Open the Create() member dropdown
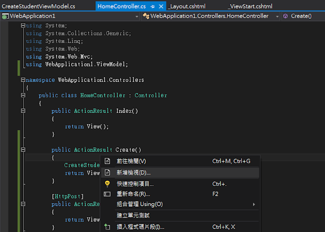This screenshot has height=232, width=325. click(321, 16)
